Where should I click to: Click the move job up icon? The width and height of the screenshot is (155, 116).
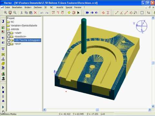coord(3,38)
